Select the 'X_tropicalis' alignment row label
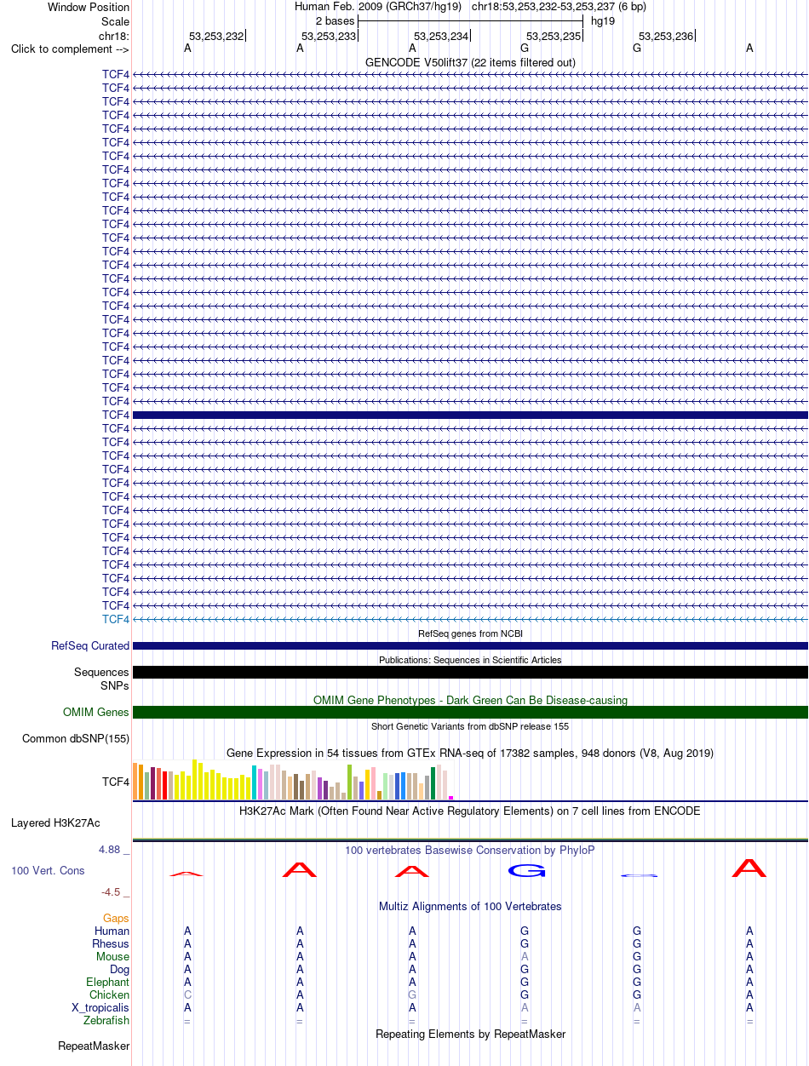Image resolution: width=809 pixels, height=1066 pixels. pyautogui.click(x=101, y=1008)
